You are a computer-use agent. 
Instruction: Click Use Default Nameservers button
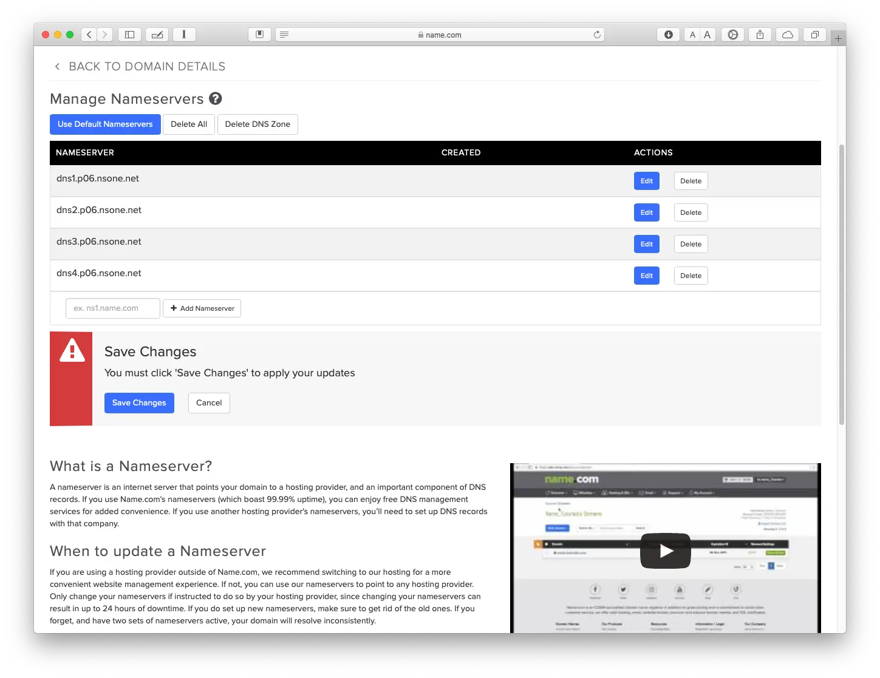(x=105, y=124)
